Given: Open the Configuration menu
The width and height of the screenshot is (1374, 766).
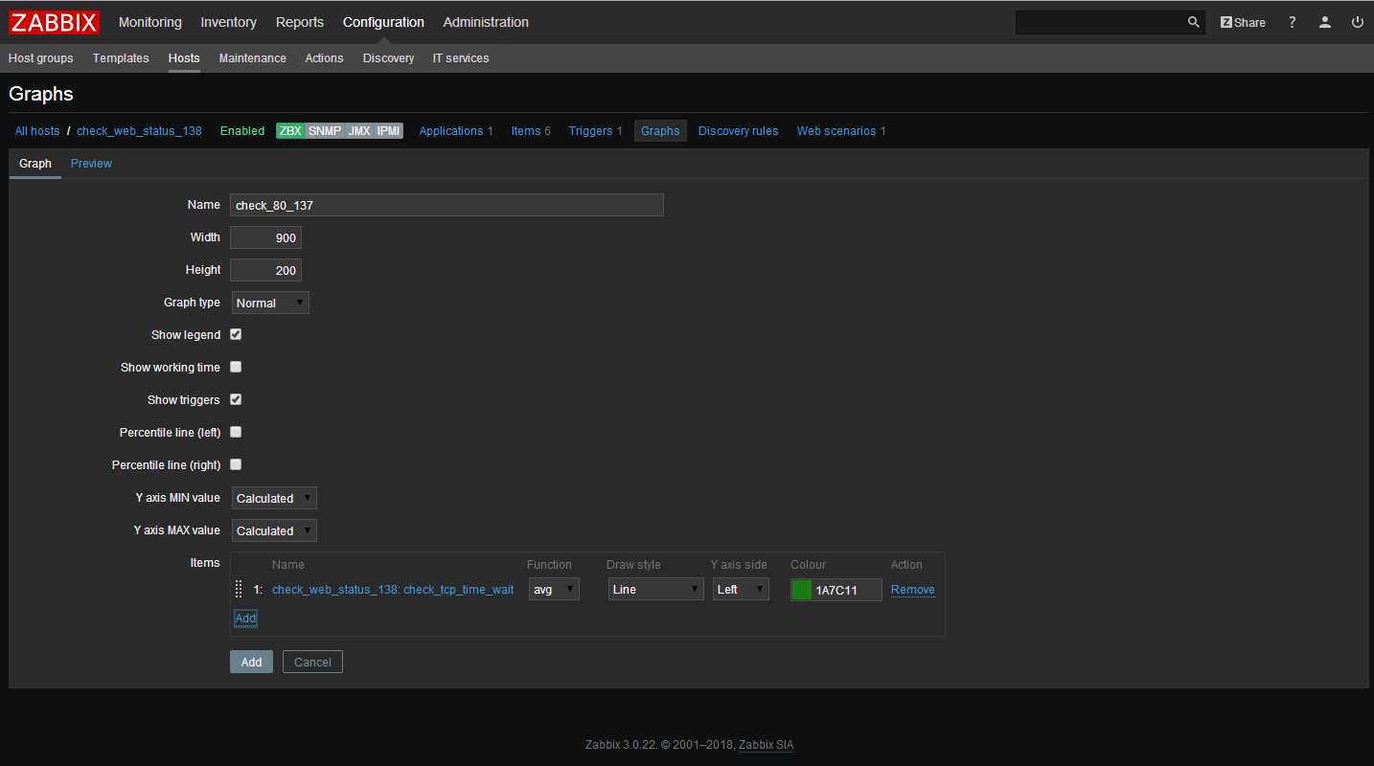Looking at the screenshot, I should (383, 22).
